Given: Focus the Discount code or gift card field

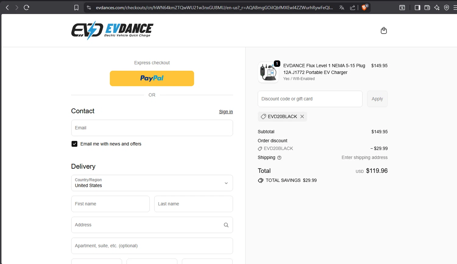Looking at the screenshot, I should pos(310,99).
